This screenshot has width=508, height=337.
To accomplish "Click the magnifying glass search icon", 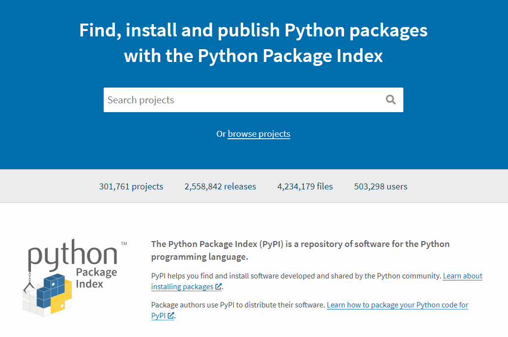I will click(391, 99).
